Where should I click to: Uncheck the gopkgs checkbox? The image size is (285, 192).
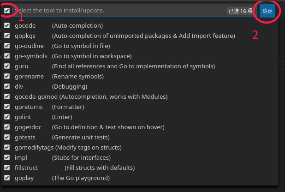[x=7, y=36]
